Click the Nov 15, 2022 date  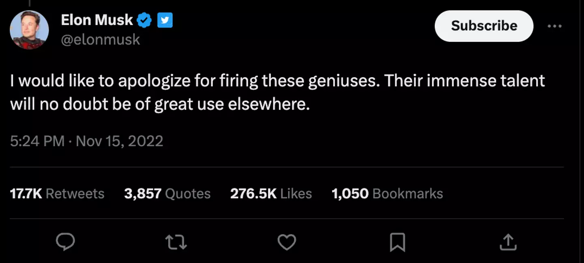(x=119, y=141)
